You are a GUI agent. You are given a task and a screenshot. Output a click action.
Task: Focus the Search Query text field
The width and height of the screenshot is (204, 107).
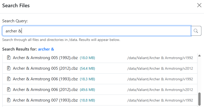96,31
